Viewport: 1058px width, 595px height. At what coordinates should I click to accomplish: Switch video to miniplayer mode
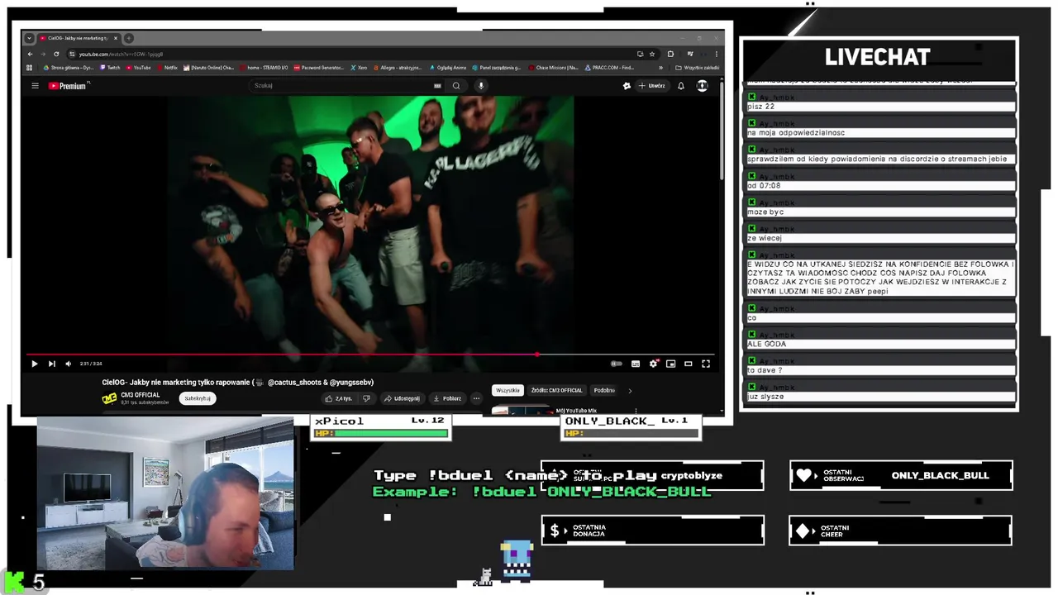(670, 364)
